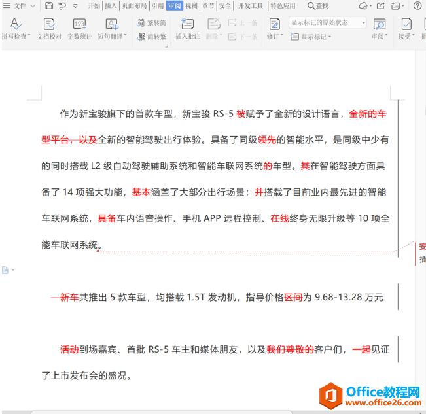This screenshot has width=426, height=414.
Task: Open 字数统计 word count
Action: pyautogui.click(x=80, y=29)
